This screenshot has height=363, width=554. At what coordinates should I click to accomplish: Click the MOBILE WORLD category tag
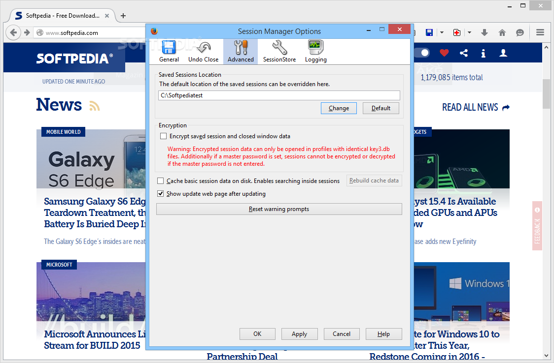pos(63,132)
